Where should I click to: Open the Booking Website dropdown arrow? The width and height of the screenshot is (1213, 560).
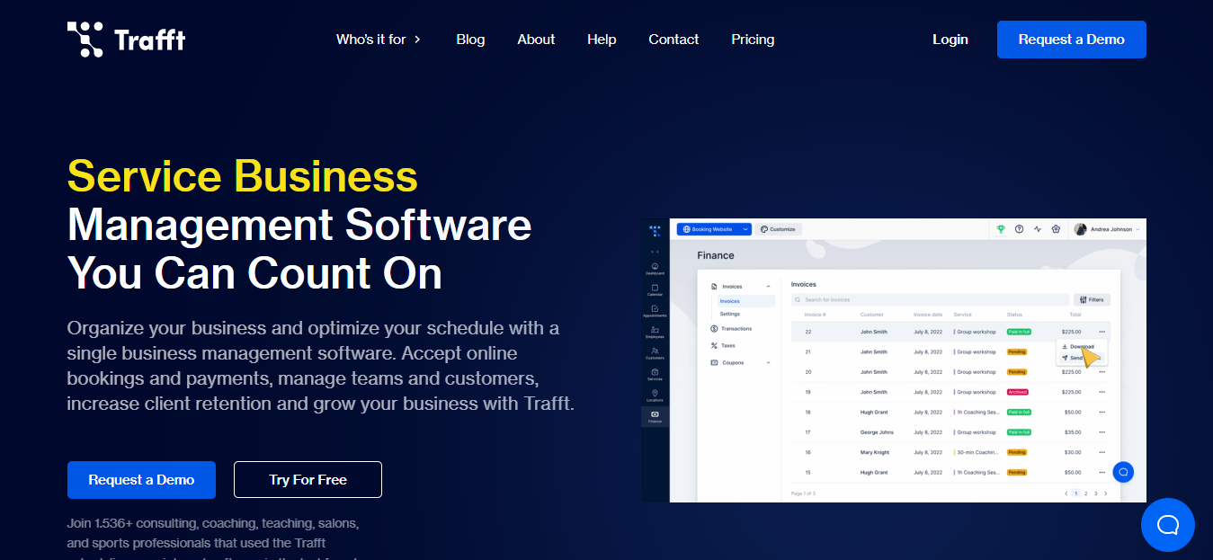click(745, 229)
